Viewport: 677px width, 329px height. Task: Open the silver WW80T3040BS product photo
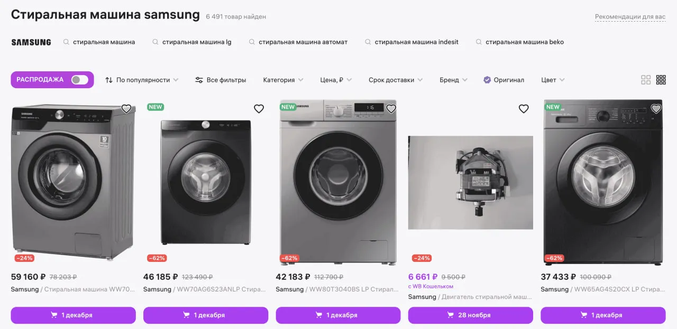(337, 182)
